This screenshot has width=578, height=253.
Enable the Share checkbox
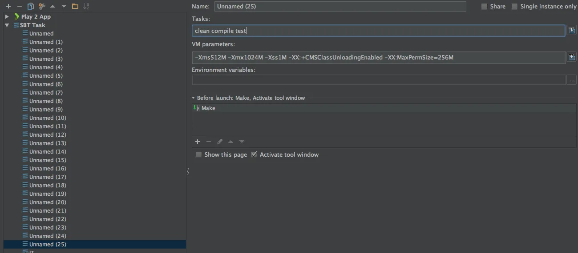click(x=484, y=6)
